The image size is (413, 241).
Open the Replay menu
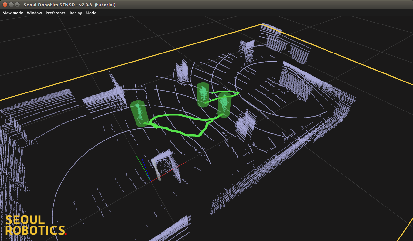(x=76, y=13)
